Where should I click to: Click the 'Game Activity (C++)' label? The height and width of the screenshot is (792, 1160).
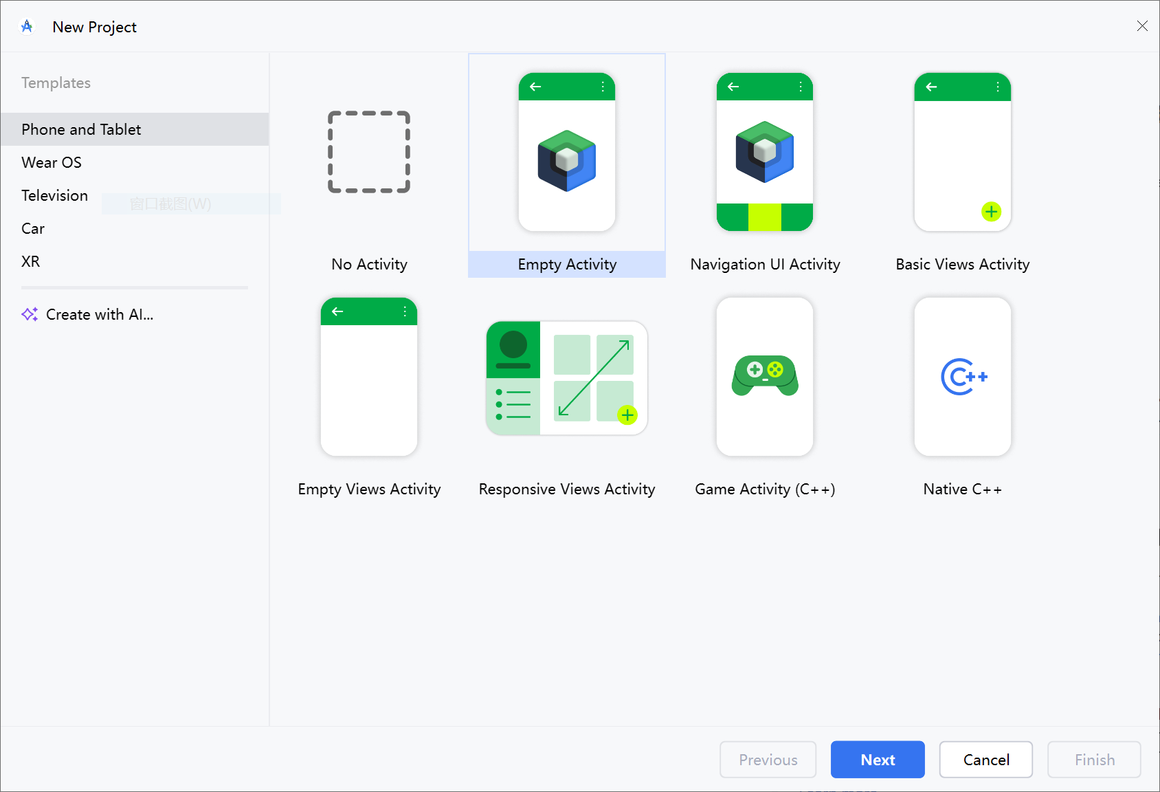coord(765,489)
